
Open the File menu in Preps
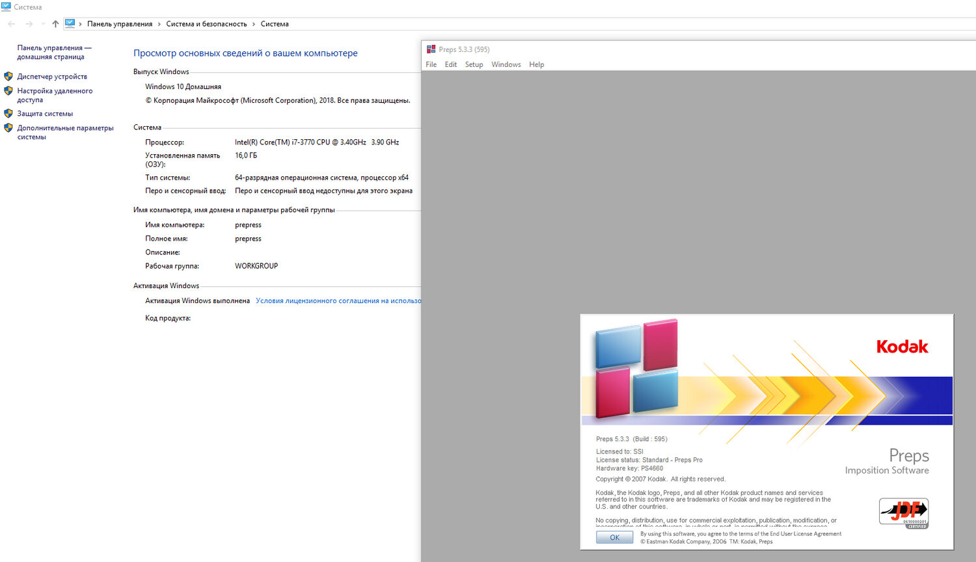click(431, 64)
